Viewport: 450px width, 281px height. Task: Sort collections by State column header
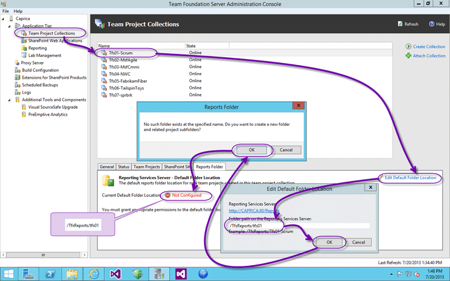[x=207, y=46]
